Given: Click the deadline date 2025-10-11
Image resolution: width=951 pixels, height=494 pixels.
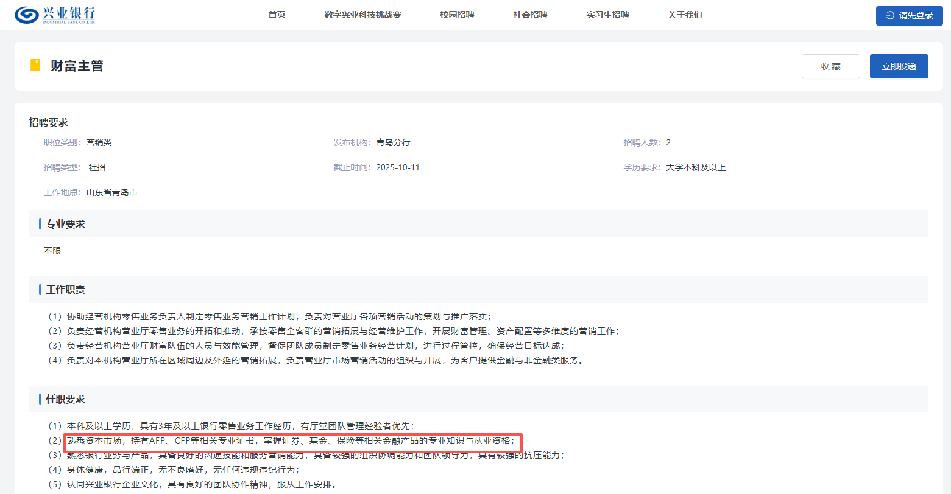Looking at the screenshot, I should click(x=397, y=167).
